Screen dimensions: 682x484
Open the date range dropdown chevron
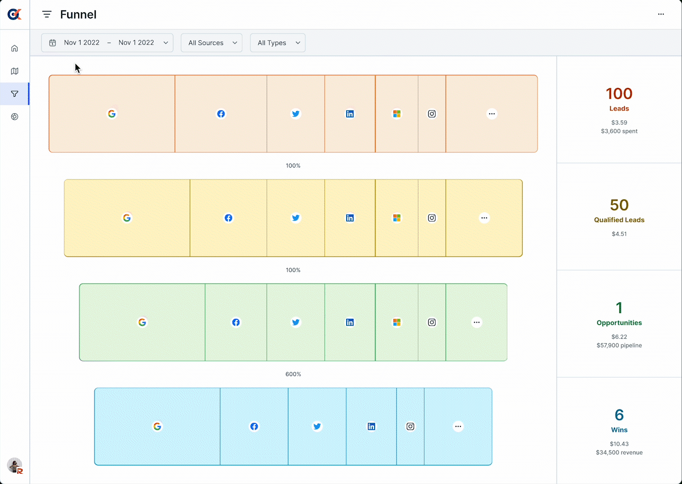coord(166,43)
